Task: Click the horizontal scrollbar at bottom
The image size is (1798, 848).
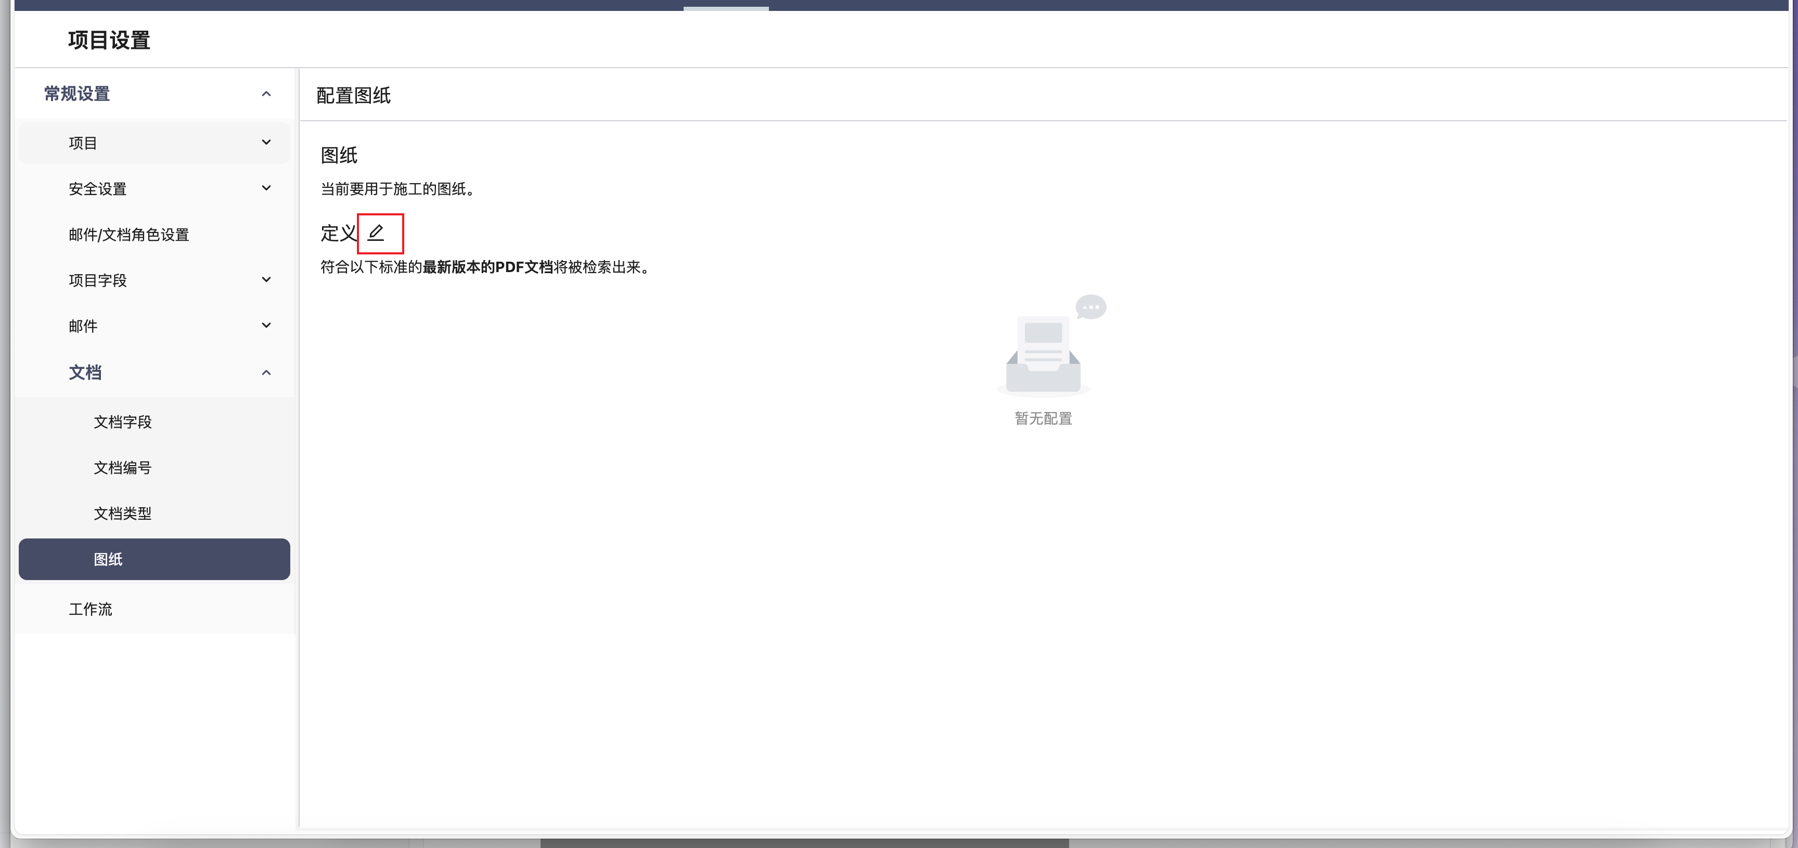Action: [804, 843]
